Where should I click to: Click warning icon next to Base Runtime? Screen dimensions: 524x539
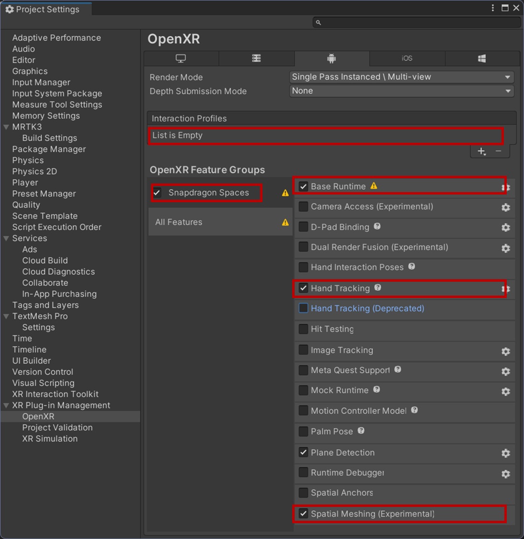pos(374,186)
